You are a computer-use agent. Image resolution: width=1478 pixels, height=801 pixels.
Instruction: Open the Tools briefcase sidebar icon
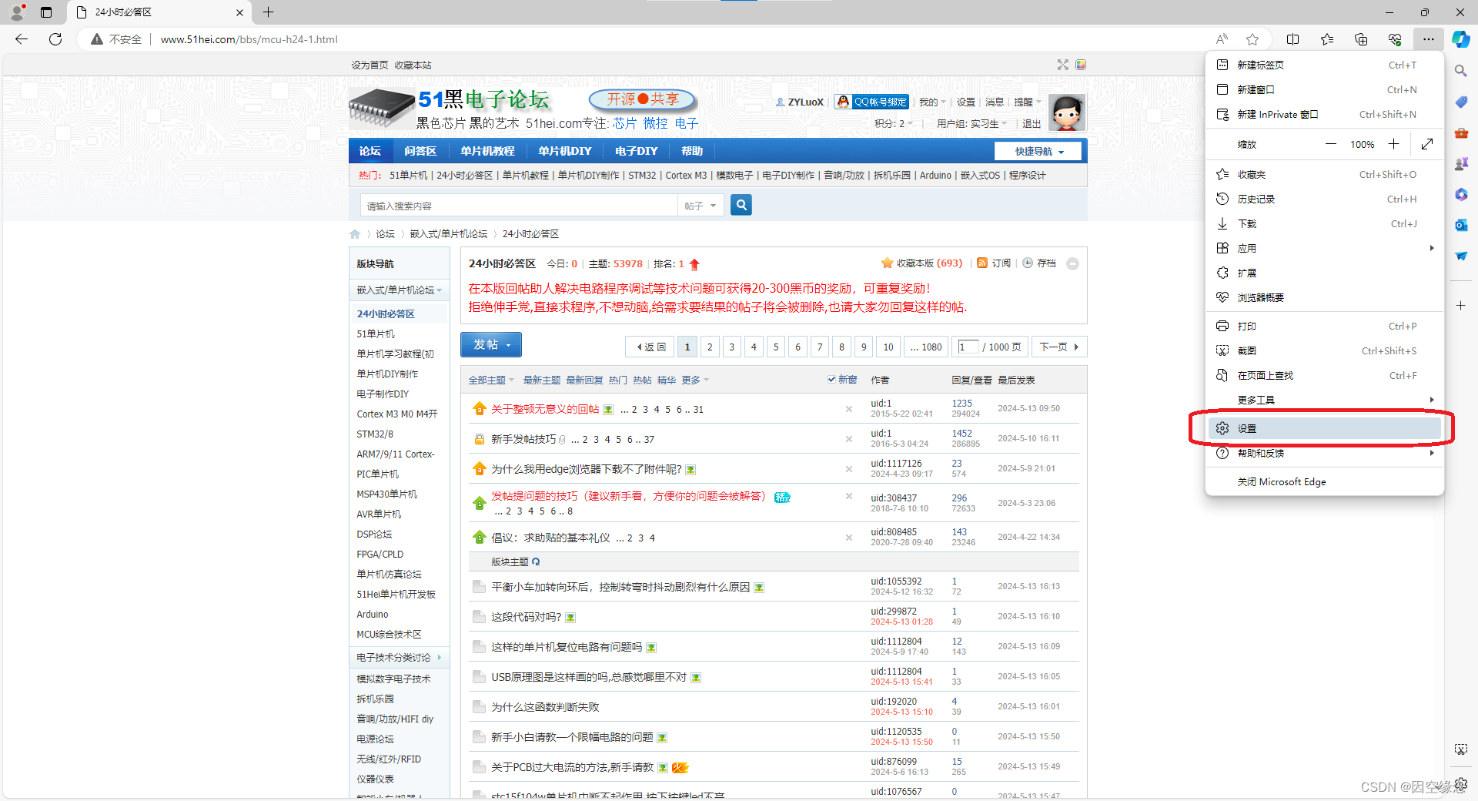pos(1460,132)
